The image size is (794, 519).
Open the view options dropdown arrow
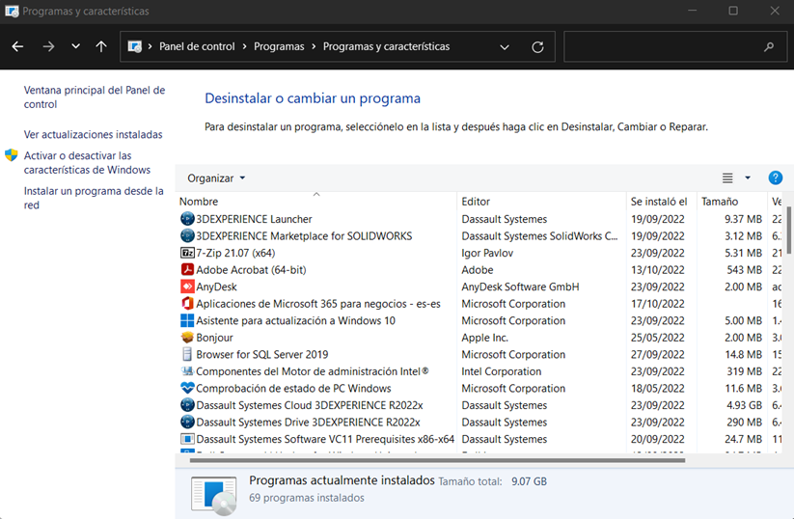click(x=748, y=178)
